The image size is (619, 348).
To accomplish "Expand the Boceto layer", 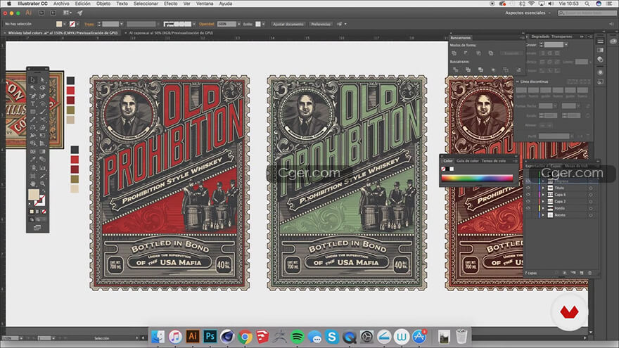I will (x=543, y=215).
